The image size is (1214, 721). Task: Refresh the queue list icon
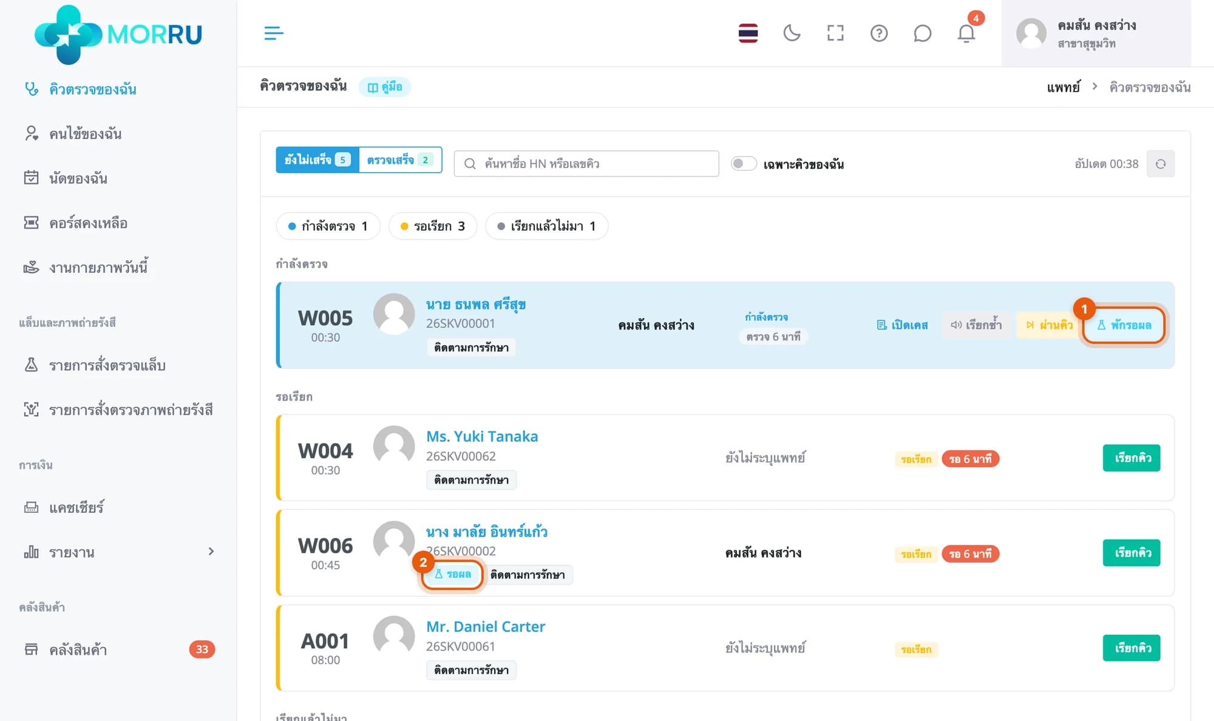(x=1161, y=164)
